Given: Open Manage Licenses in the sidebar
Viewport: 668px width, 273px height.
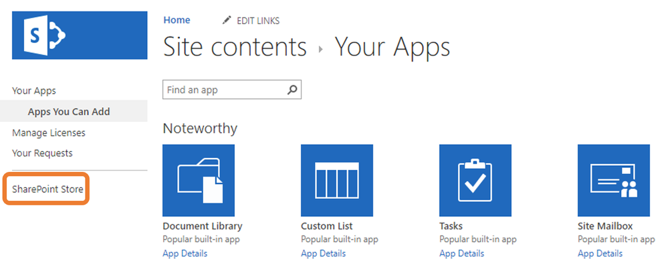Looking at the screenshot, I should (x=49, y=132).
